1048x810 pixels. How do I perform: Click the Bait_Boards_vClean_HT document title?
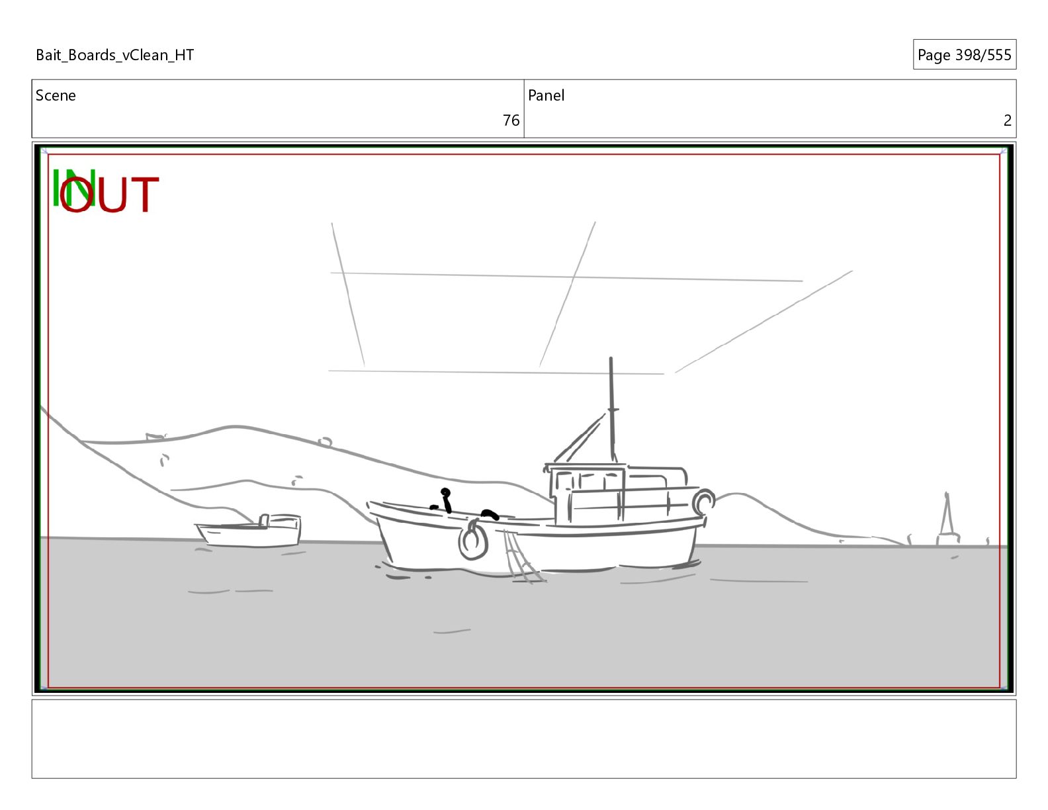pyautogui.click(x=114, y=55)
